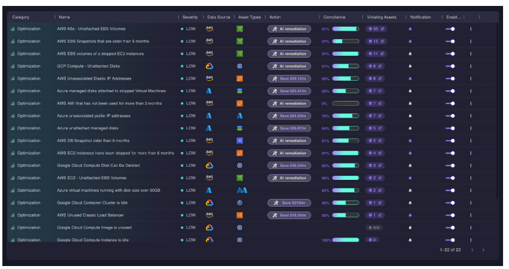
Task: Click the asset type icon for Azure managed disks attached to stopped VMs
Action: pyautogui.click(x=239, y=91)
